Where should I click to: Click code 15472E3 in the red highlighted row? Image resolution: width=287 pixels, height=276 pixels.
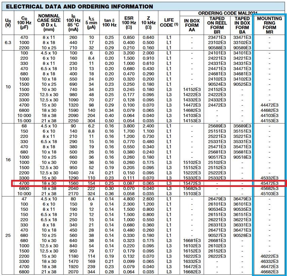tap(192, 183)
